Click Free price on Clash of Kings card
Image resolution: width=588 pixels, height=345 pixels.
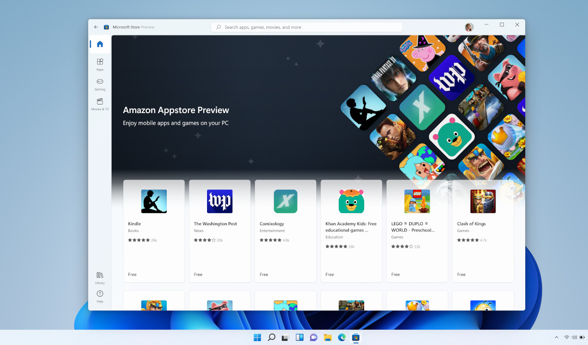(x=461, y=275)
